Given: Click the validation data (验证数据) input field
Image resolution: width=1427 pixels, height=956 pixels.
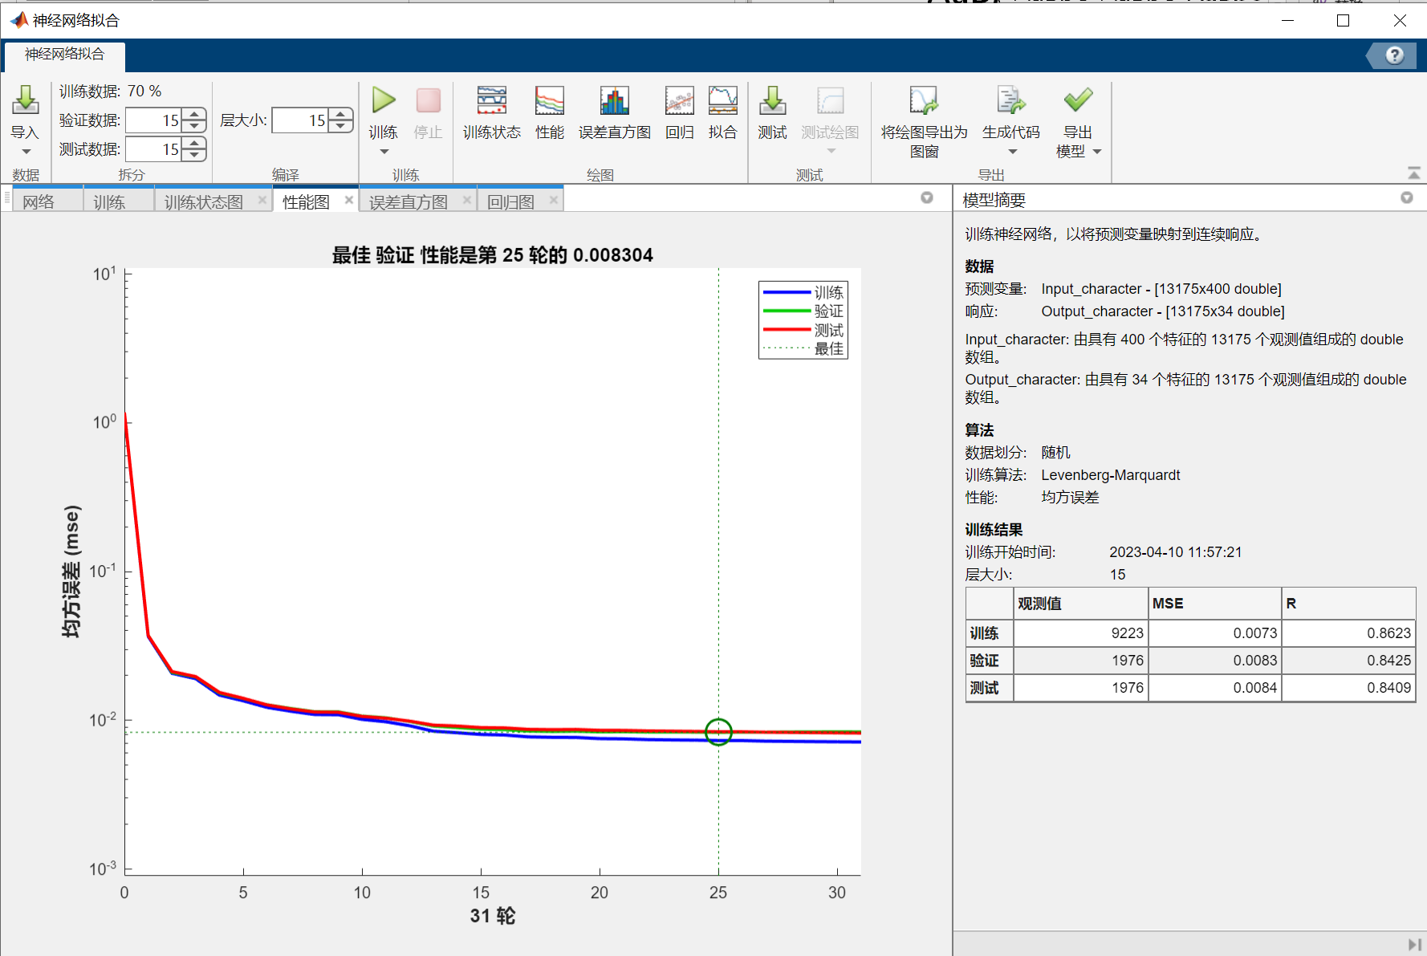Looking at the screenshot, I should 154,120.
